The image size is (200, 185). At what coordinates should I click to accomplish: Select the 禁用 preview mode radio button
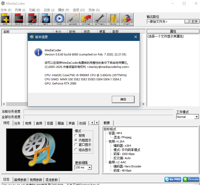(76, 136)
